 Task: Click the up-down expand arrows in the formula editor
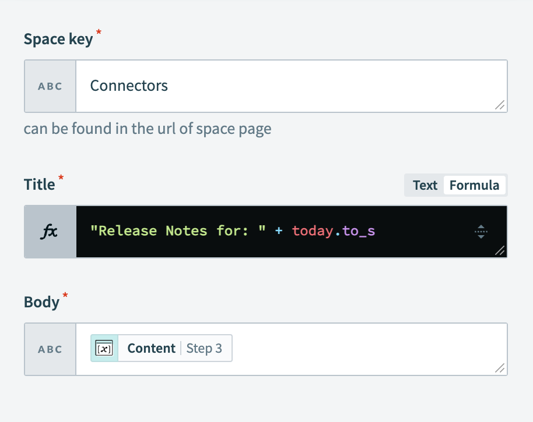(481, 231)
